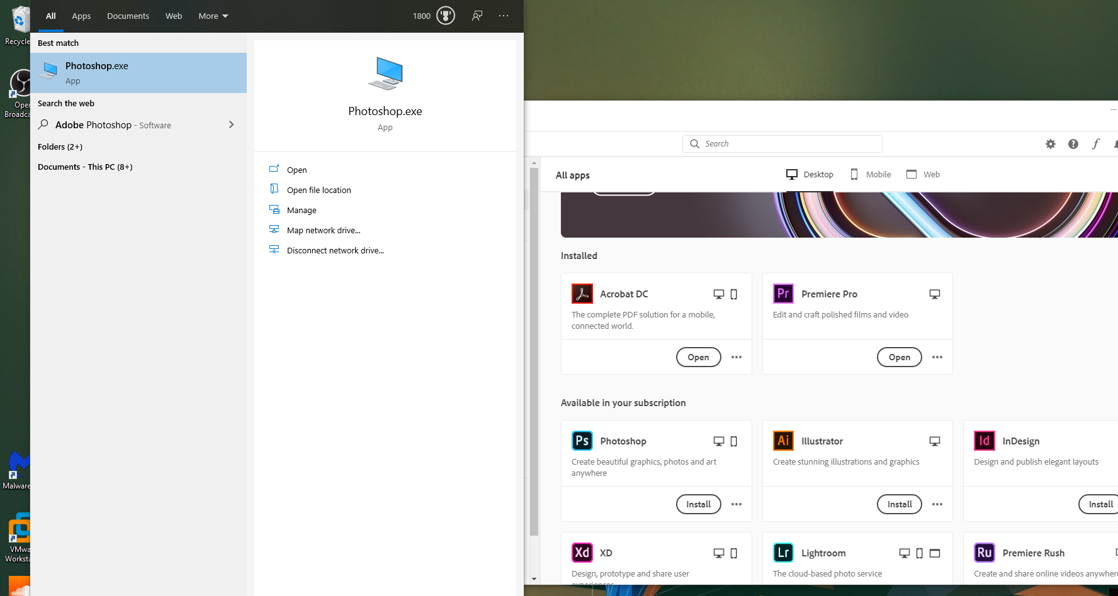Open more options for Photoshop card
Screen dimensions: 1118x596
pos(737,504)
